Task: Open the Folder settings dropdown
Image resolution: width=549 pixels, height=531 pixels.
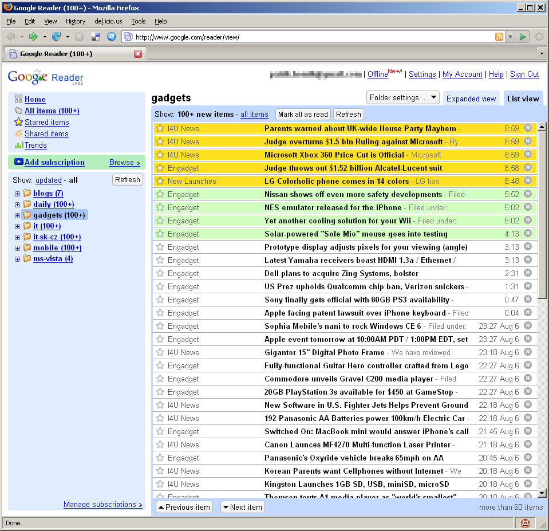Action: [402, 97]
